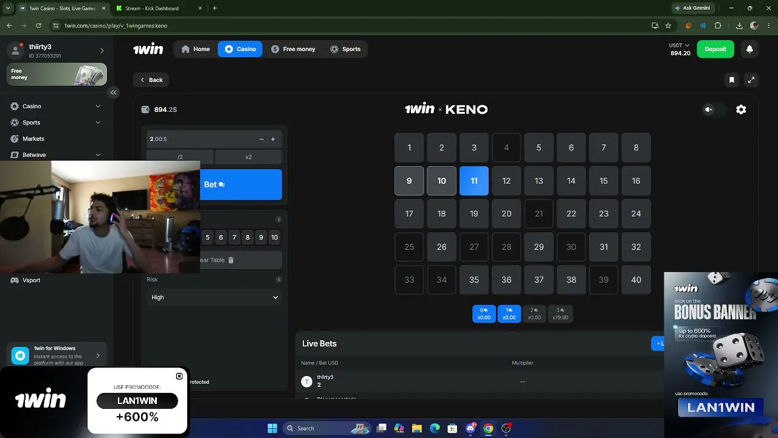Halve the bet with the /2 button

coord(180,157)
